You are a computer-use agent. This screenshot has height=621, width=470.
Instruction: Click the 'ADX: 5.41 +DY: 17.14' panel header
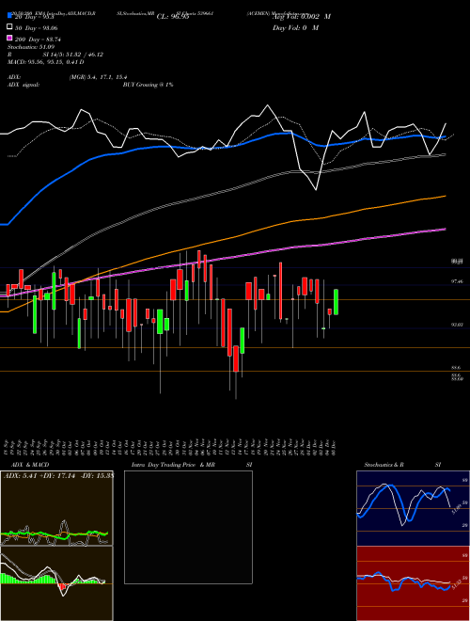58,476
